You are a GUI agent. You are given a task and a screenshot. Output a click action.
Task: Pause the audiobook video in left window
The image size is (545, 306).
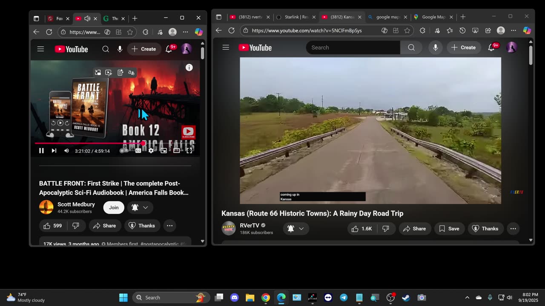pyautogui.click(x=41, y=150)
